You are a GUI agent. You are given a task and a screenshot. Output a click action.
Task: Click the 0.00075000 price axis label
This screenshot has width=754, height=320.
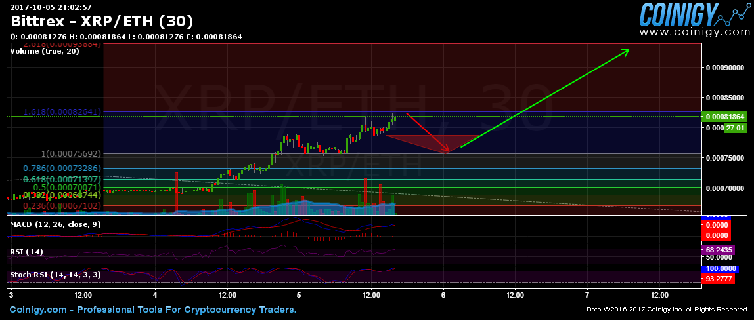725,158
